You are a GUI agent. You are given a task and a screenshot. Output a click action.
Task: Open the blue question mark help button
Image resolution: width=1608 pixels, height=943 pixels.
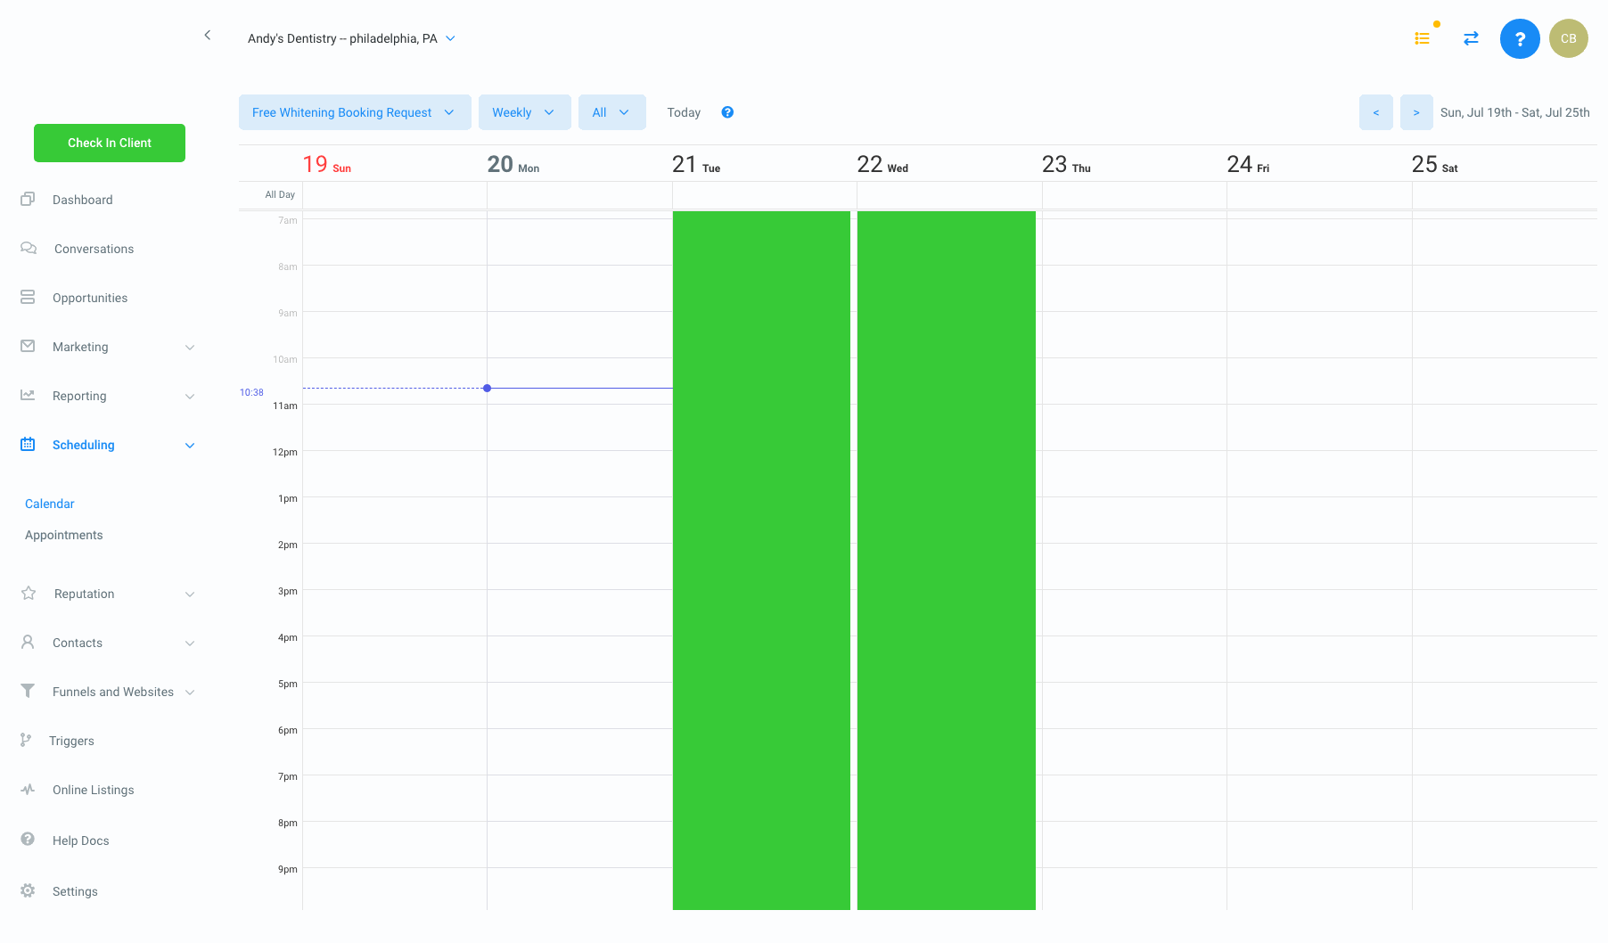click(x=1520, y=39)
